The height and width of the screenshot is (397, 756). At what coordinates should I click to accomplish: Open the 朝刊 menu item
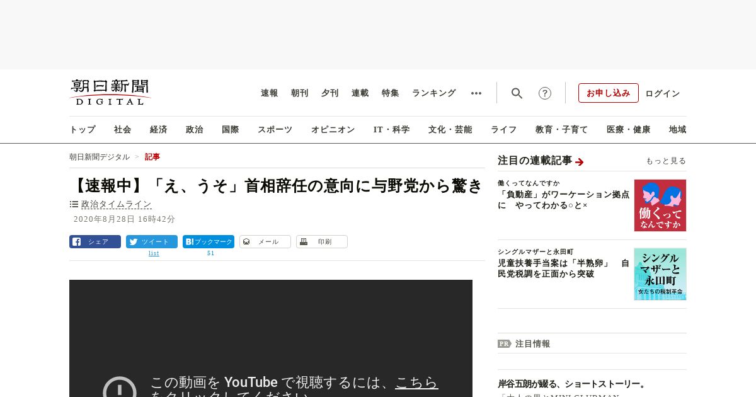[300, 93]
